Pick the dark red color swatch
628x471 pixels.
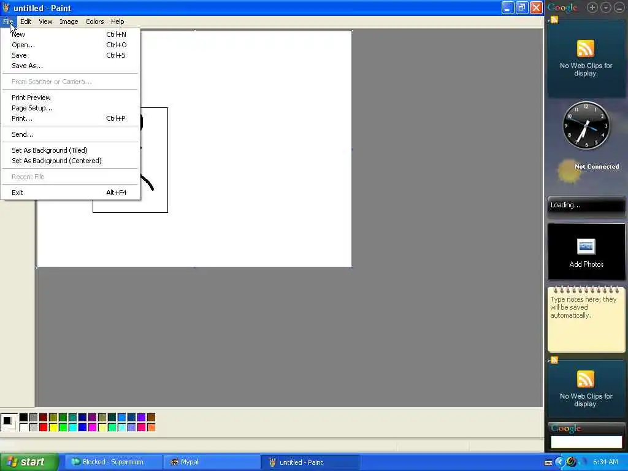(x=44, y=418)
